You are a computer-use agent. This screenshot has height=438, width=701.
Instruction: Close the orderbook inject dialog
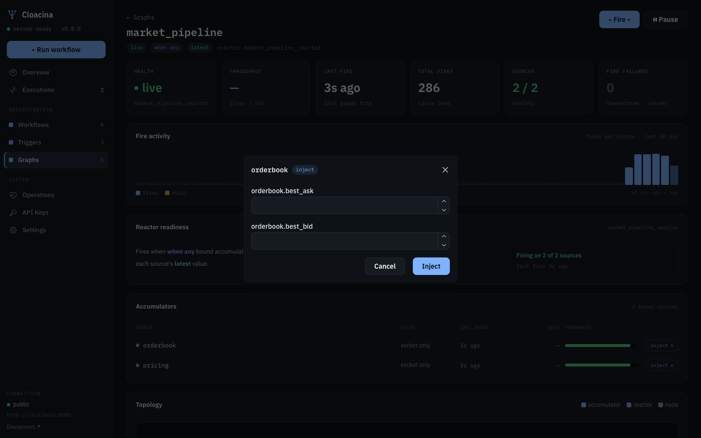click(445, 170)
